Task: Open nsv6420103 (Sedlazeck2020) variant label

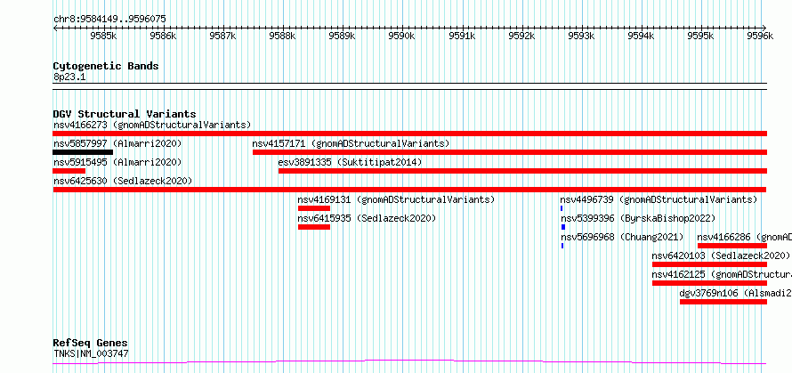Action: [722, 255]
